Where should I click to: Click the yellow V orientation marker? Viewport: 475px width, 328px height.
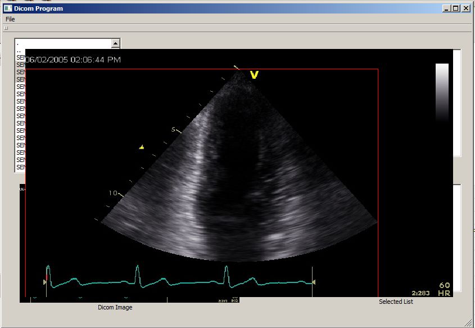[254, 75]
